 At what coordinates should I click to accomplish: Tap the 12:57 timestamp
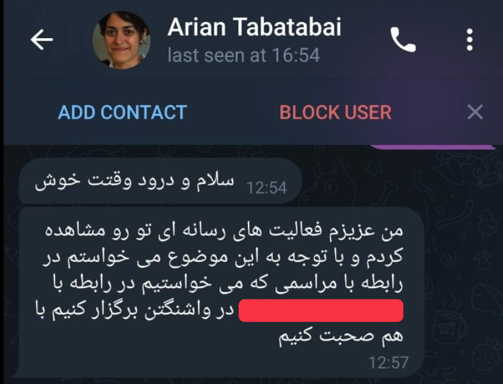pyautogui.click(x=388, y=363)
